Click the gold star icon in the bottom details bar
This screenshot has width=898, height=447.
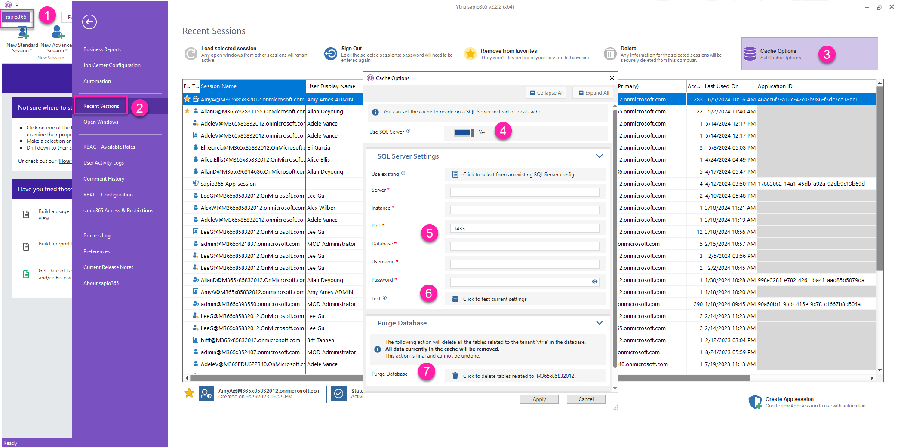coord(189,392)
